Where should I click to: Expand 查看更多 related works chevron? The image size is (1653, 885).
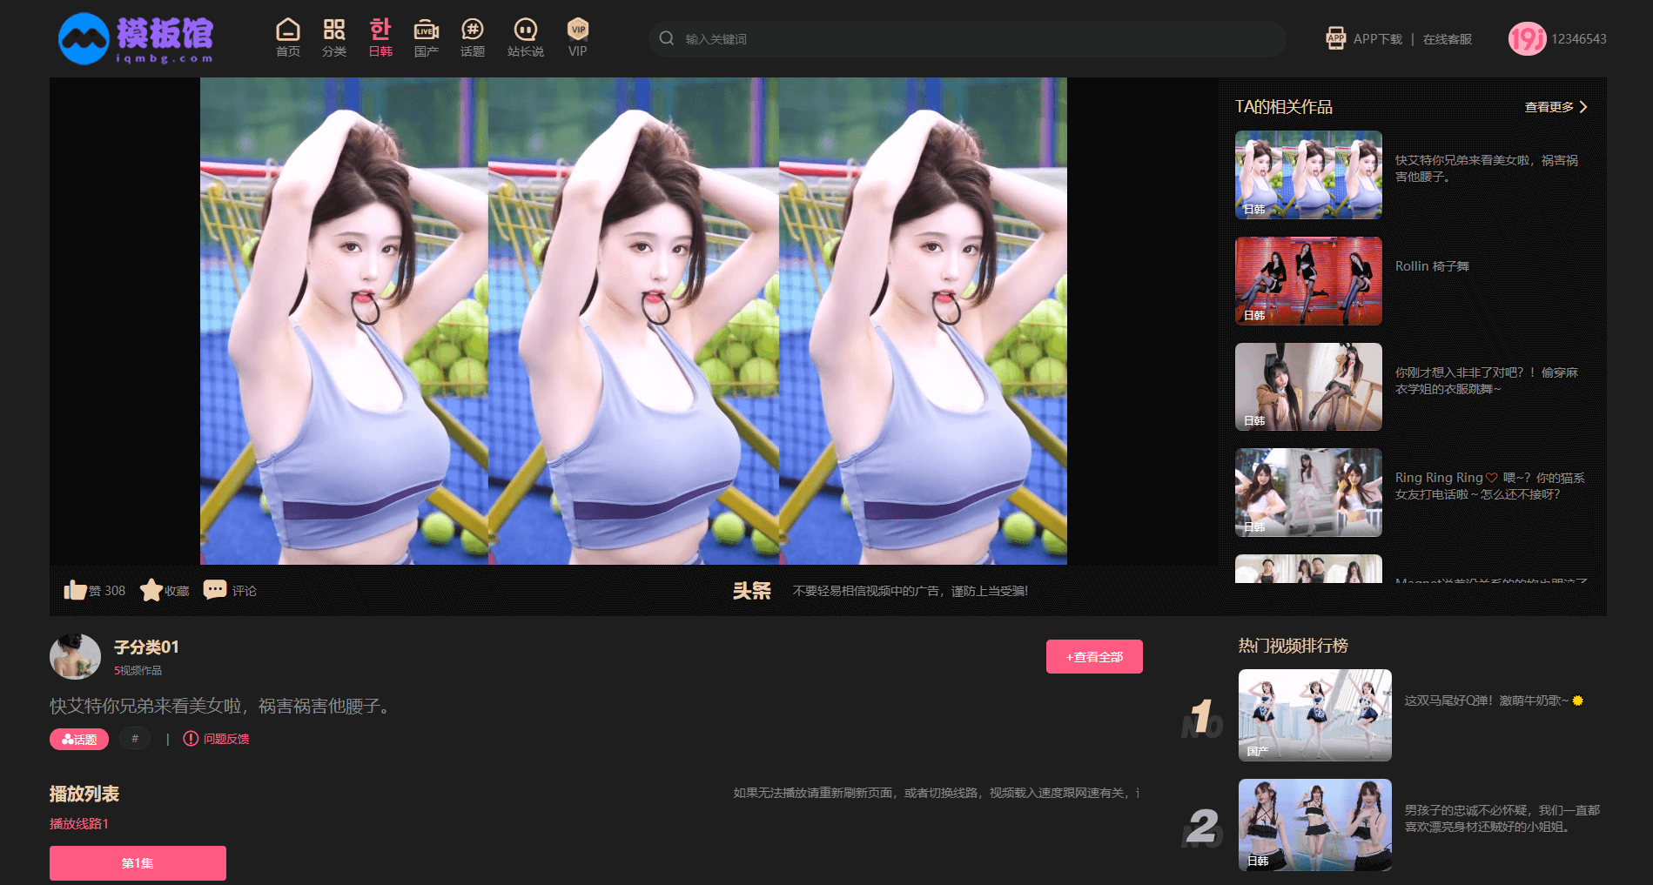pyautogui.click(x=1582, y=107)
